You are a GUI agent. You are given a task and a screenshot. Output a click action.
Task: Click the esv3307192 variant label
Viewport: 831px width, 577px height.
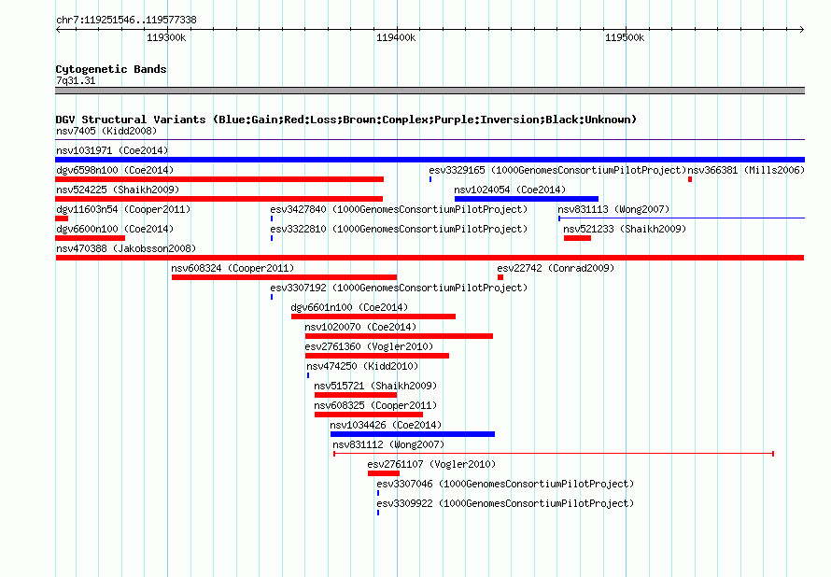click(x=399, y=288)
